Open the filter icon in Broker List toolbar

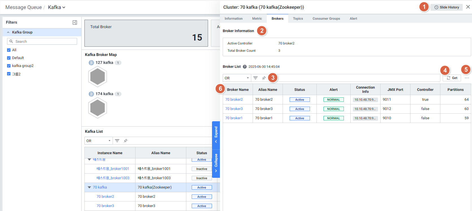pos(255,78)
